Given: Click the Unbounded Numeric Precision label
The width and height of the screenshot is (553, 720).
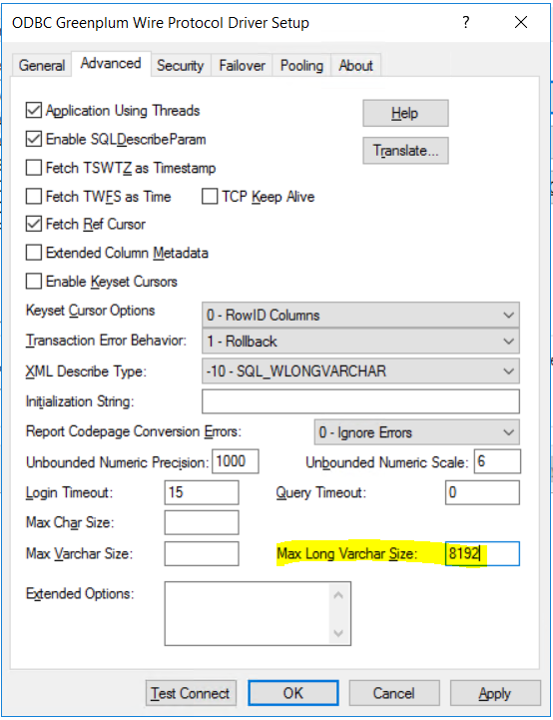Looking at the screenshot, I should [118, 462].
